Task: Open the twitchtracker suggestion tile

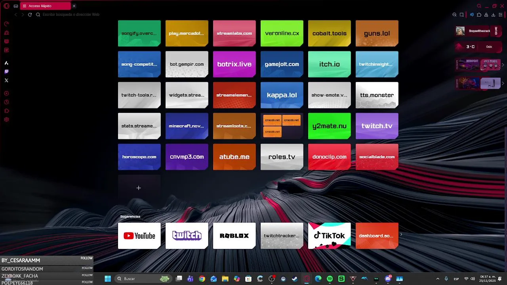Action: pyautogui.click(x=282, y=236)
